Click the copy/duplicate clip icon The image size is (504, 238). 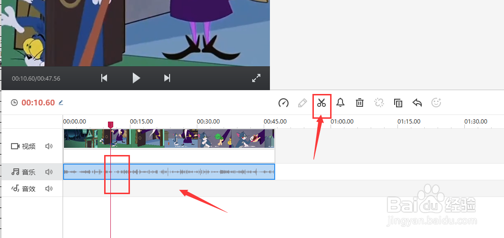pos(398,103)
